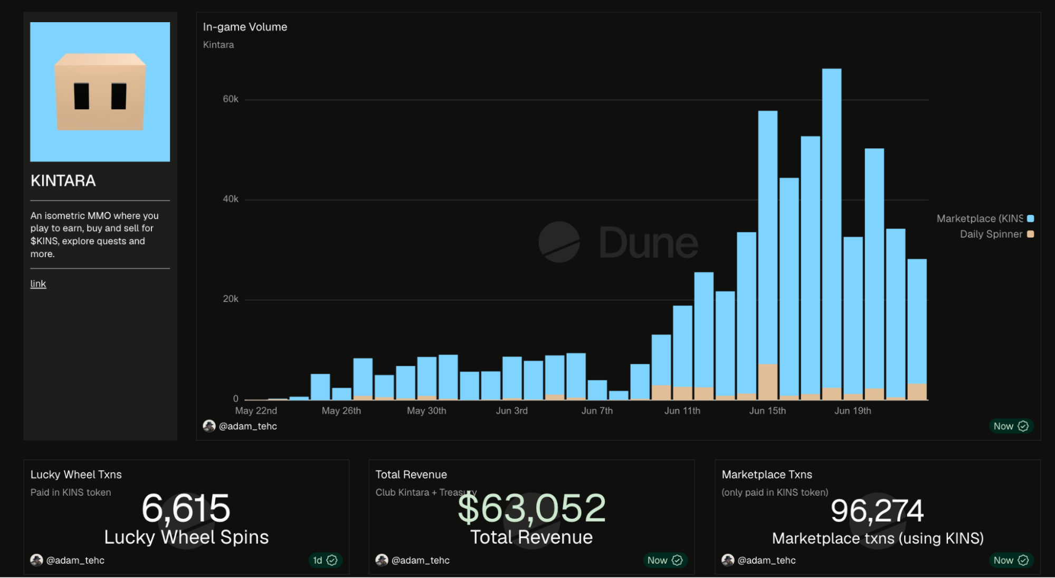
Task: Click avatar icon in Total Revenue card
Action: (382, 560)
